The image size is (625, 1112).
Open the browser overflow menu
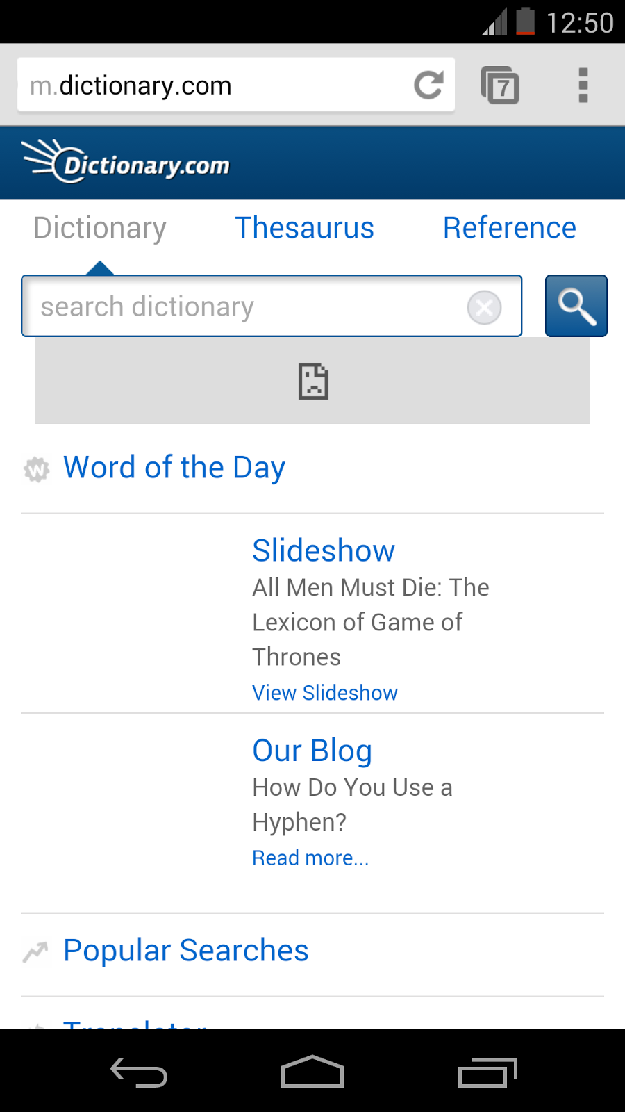pyautogui.click(x=583, y=85)
